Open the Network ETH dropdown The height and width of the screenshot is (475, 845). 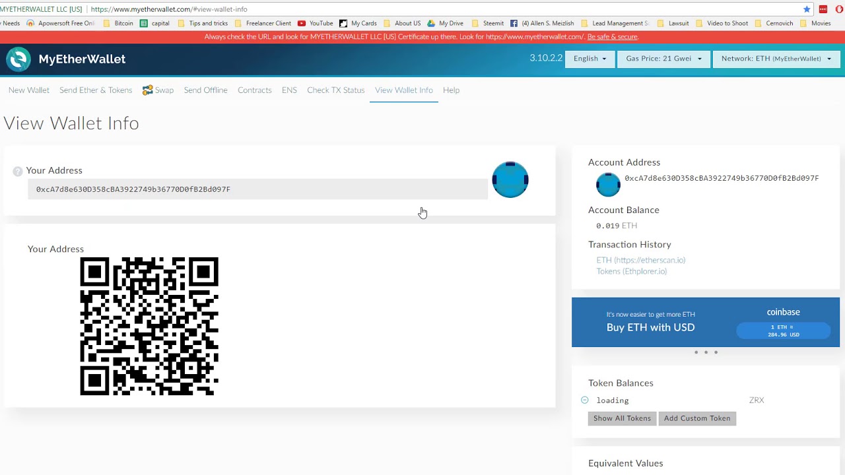776,59
